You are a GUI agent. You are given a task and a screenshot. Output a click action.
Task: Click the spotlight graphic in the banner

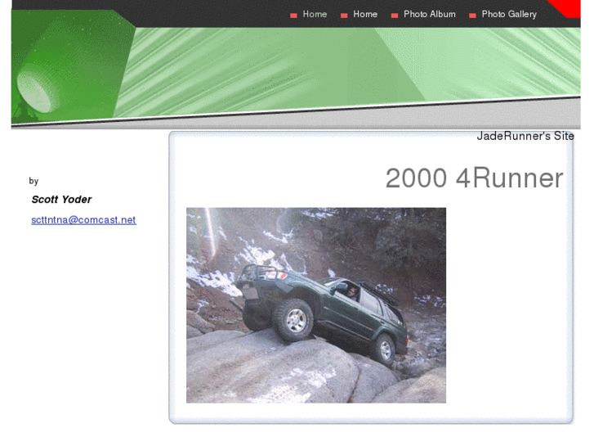pos(36,91)
